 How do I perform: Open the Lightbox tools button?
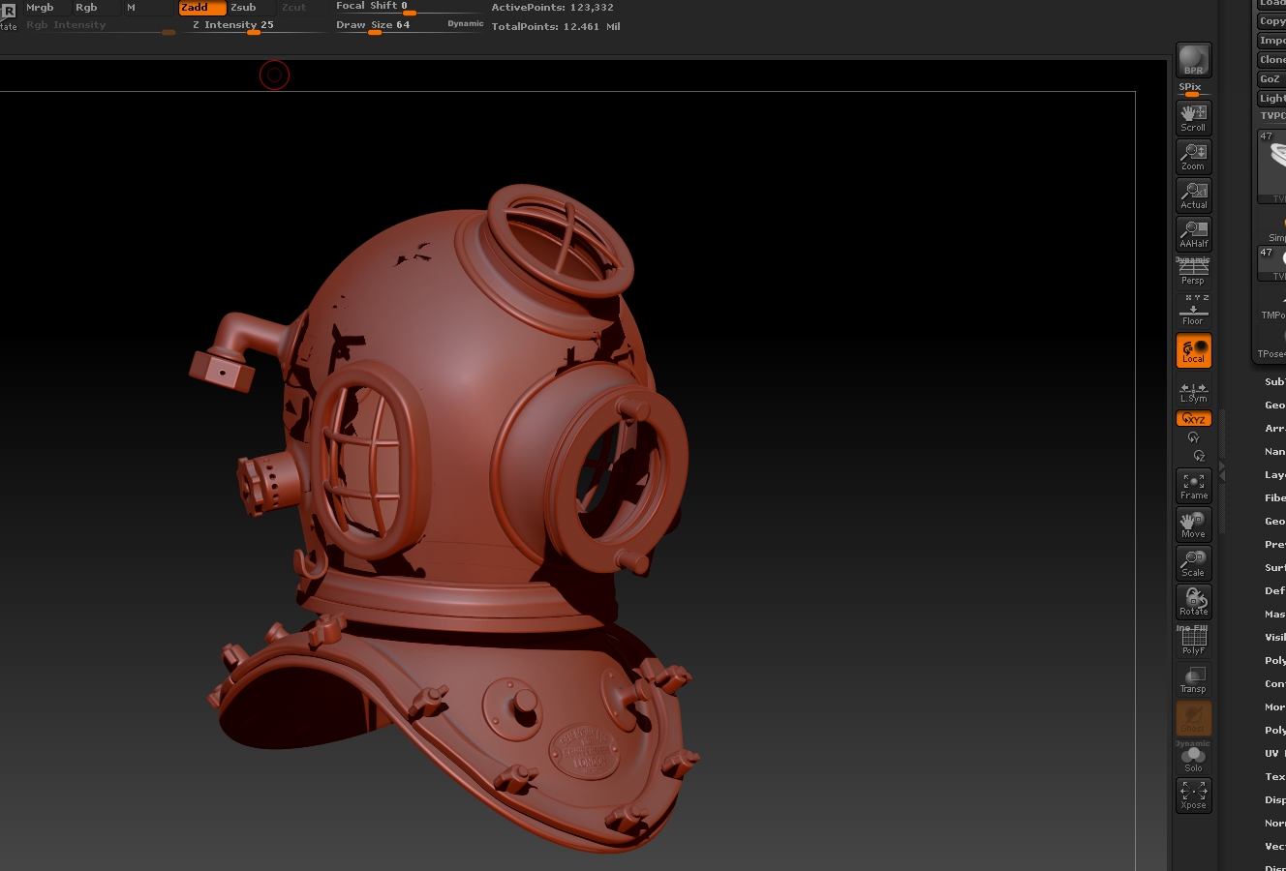point(1271,99)
